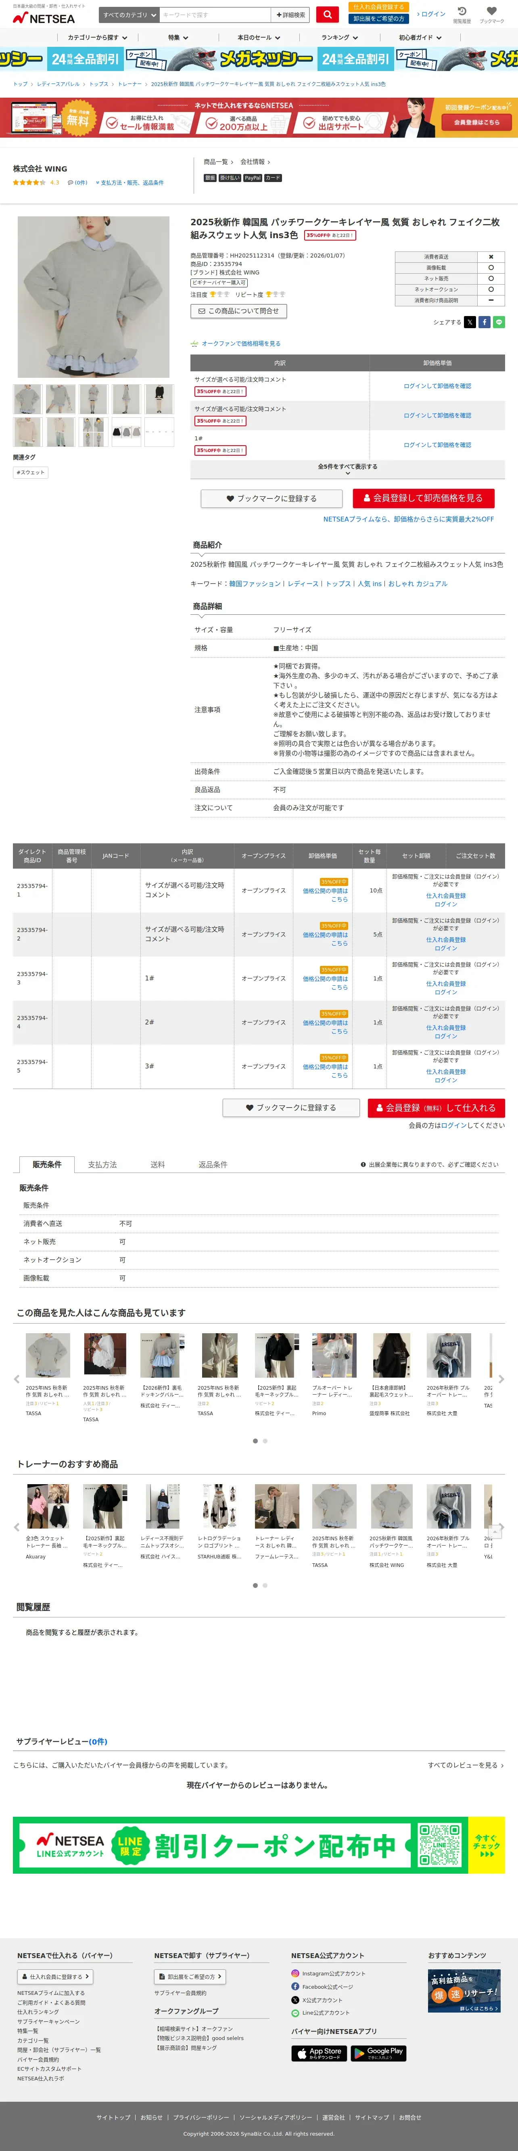This screenshot has width=518, height=2151.
Task: Click the #スウェット related tag
Action: point(31,473)
